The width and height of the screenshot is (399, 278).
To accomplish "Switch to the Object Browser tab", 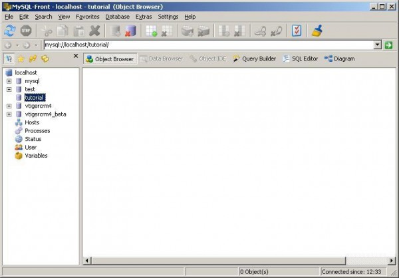I will [110, 59].
